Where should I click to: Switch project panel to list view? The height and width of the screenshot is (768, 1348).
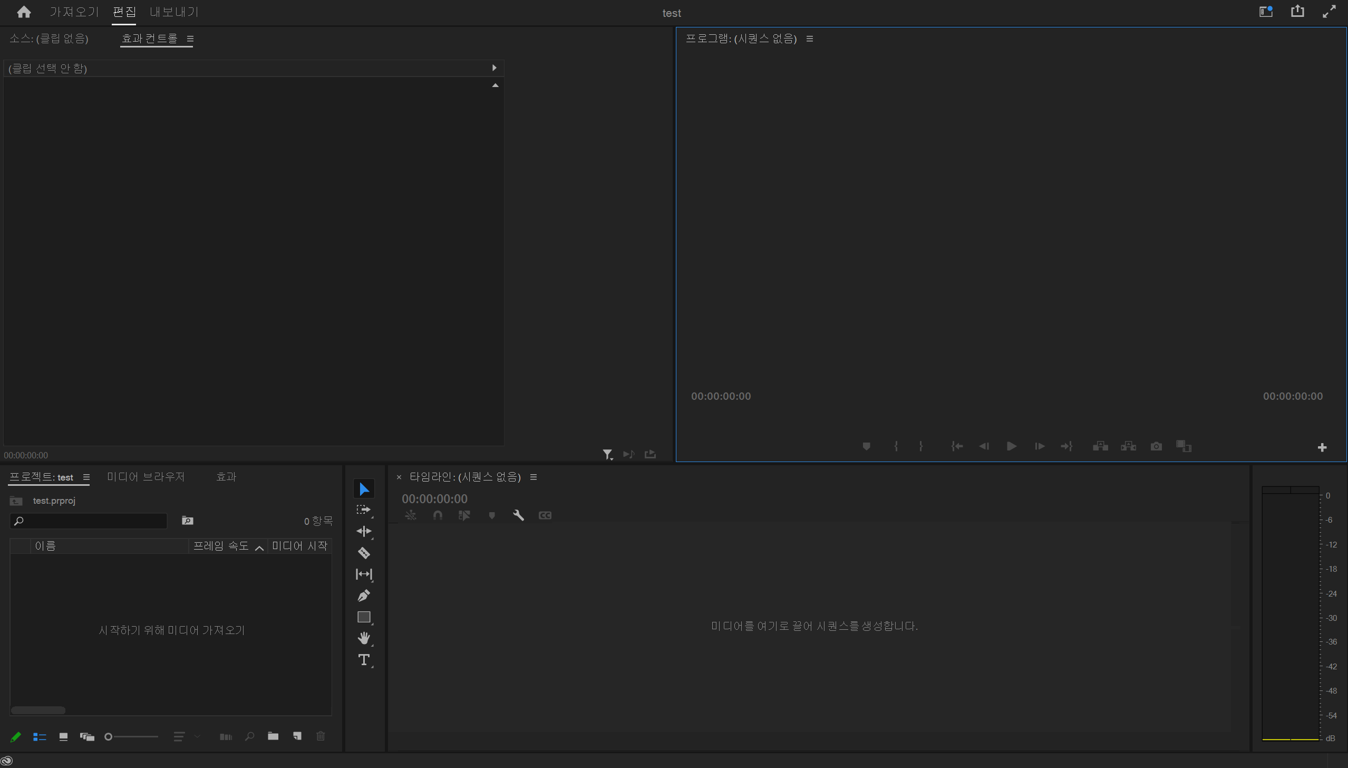coord(40,737)
